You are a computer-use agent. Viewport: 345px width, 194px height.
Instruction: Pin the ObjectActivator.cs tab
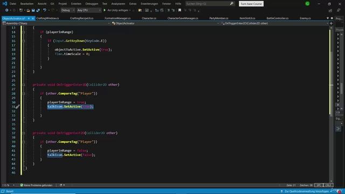pyautogui.click(x=29, y=18)
